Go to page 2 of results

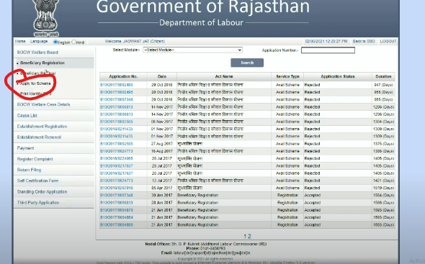[x=249, y=236]
